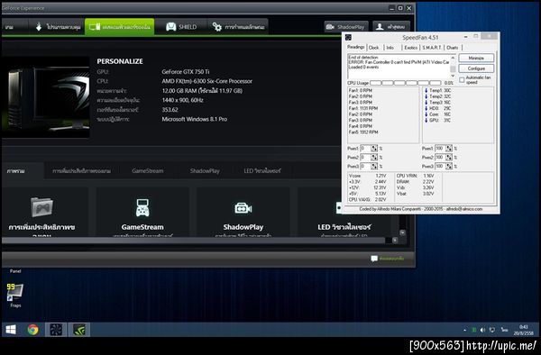Screen dimensions: 541x355
Task: Click the PC rig thumbnail image
Action: (46, 97)
